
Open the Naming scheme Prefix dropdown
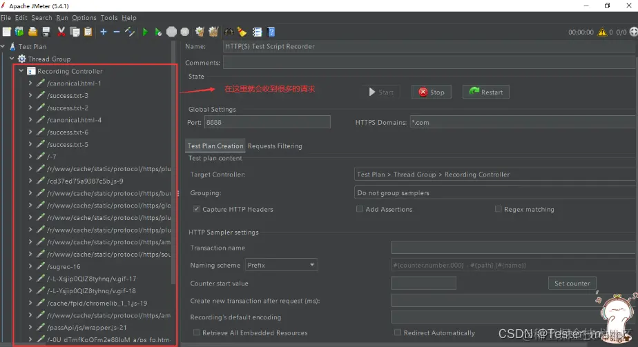point(281,265)
